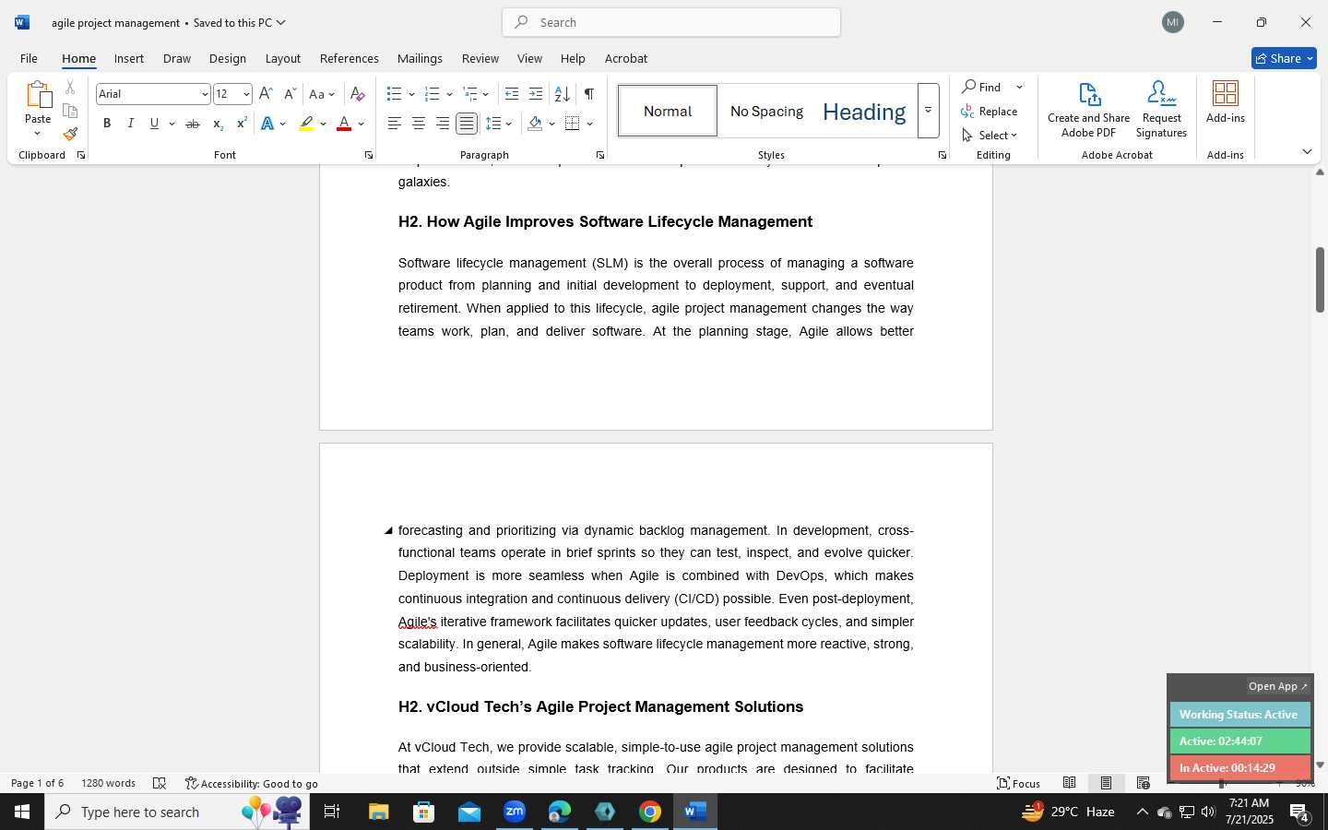This screenshot has height=830, width=1328.
Task: Open the Select dropdown in Editing
Action: click(989, 135)
